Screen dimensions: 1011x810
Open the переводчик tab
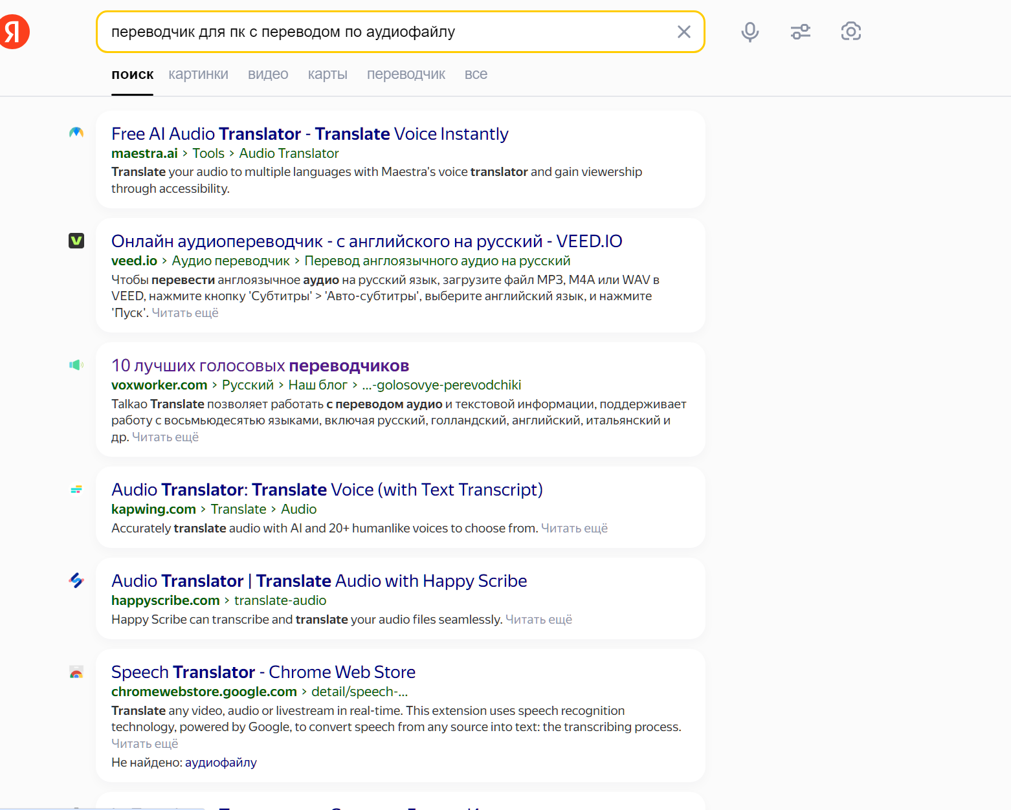click(x=406, y=74)
